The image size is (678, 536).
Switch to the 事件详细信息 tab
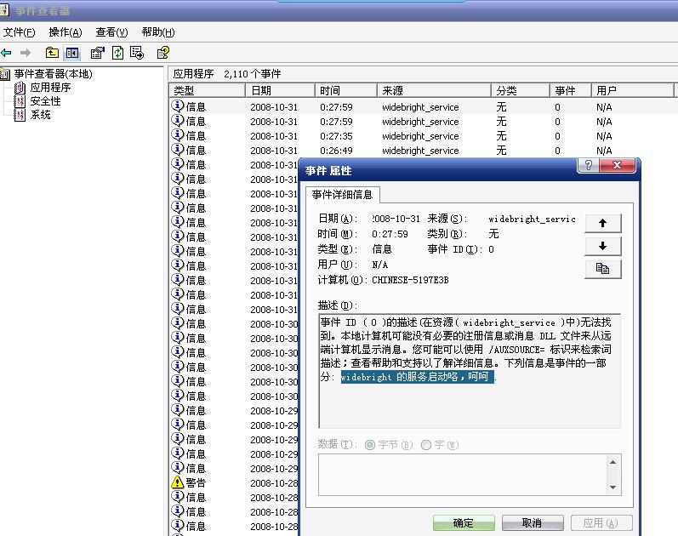[x=343, y=195]
